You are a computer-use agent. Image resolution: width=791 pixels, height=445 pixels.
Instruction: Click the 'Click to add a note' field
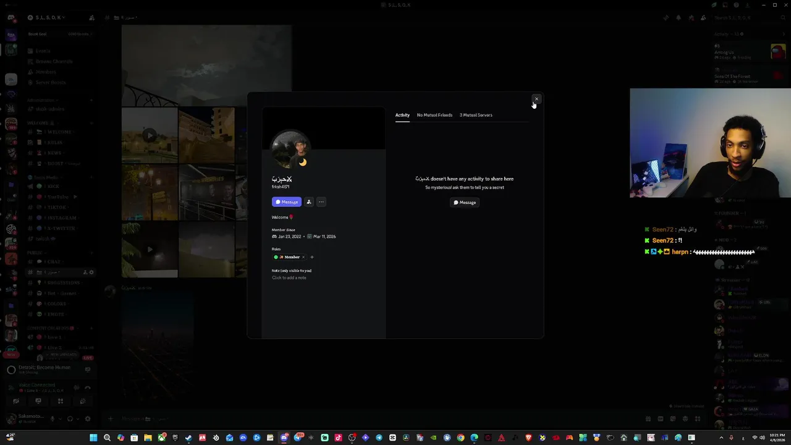tap(289, 278)
